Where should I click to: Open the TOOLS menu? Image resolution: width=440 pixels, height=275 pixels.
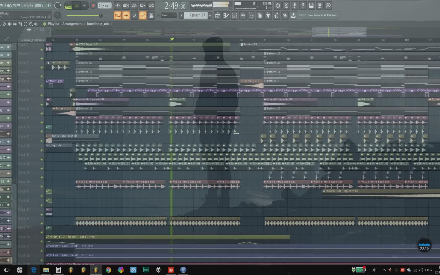[39, 5]
